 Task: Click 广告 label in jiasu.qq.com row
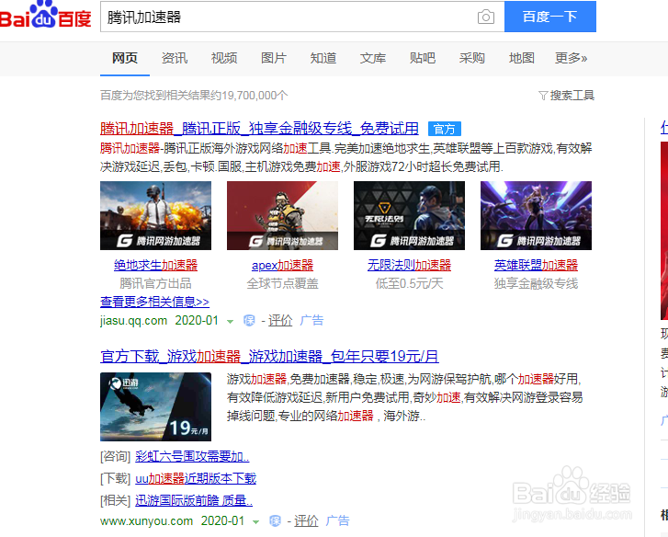(311, 321)
